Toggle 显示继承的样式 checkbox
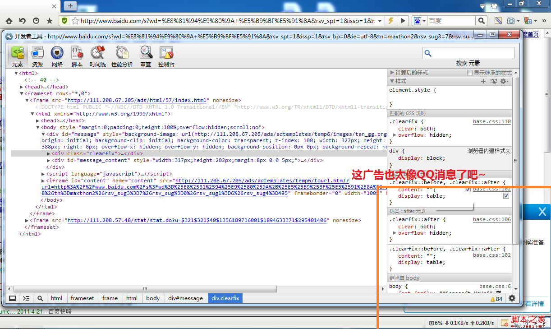Screen dimensions: 551x329 470,73
